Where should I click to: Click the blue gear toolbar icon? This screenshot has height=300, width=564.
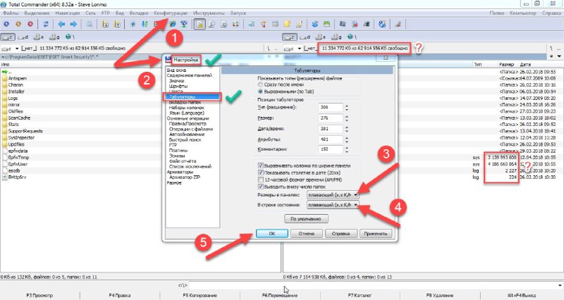coord(6,24)
